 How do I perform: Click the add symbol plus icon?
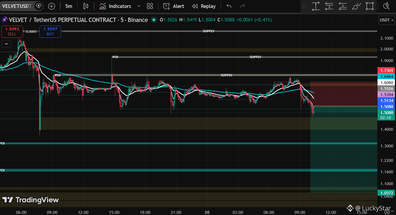(x=52, y=6)
